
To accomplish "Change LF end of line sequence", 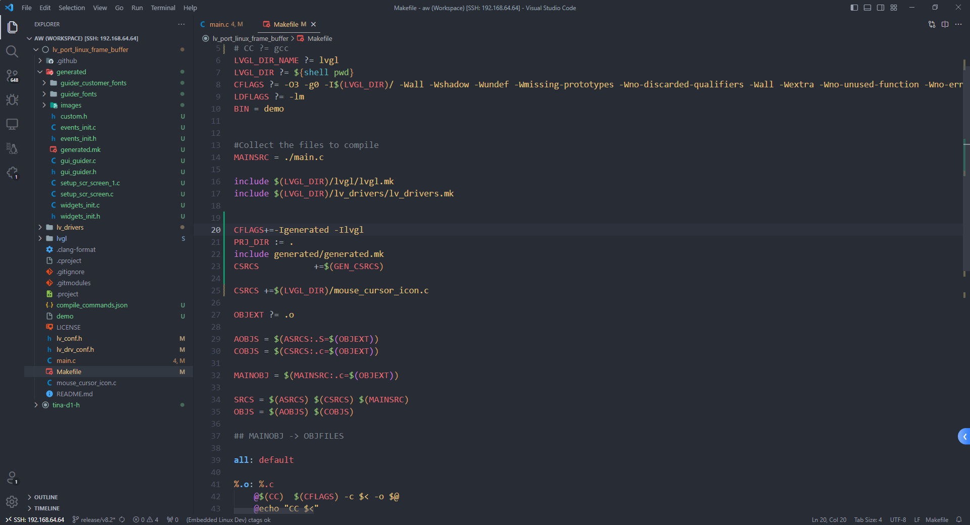I will 916,519.
